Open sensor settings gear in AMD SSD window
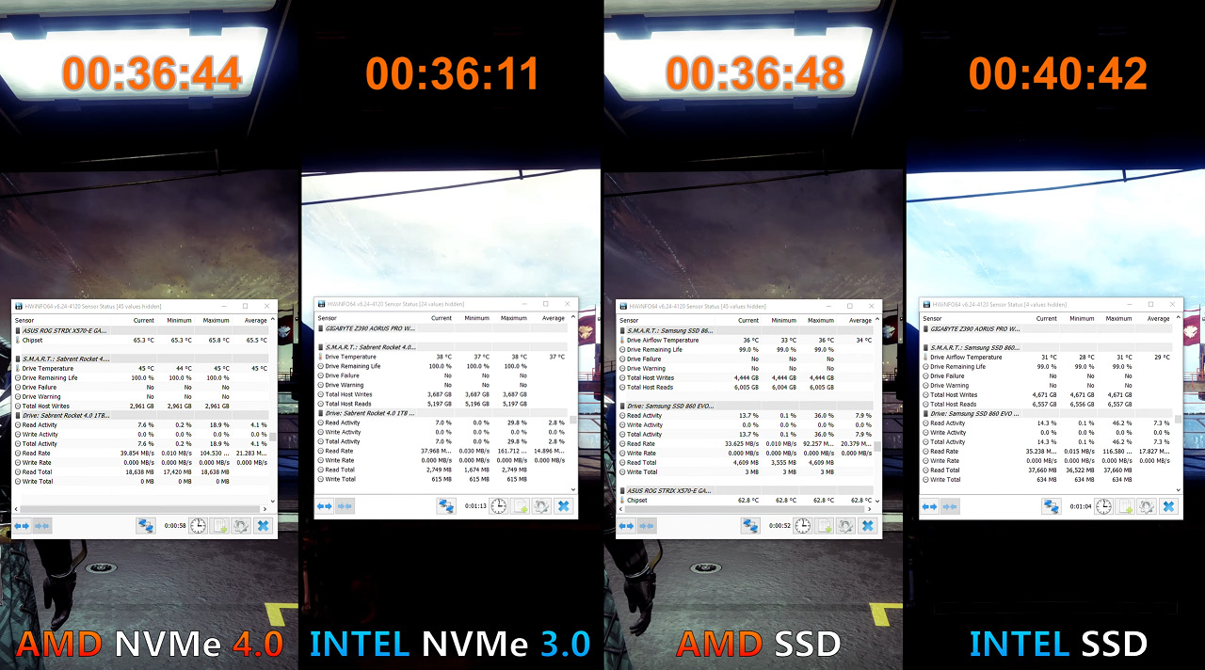1205x670 pixels. (x=845, y=525)
